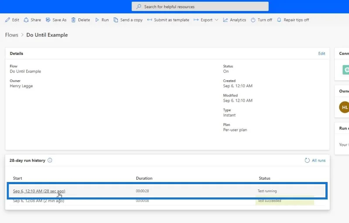Click the search magnifier icon
Viewport: 349px width, 223px height.
(x=139, y=7)
